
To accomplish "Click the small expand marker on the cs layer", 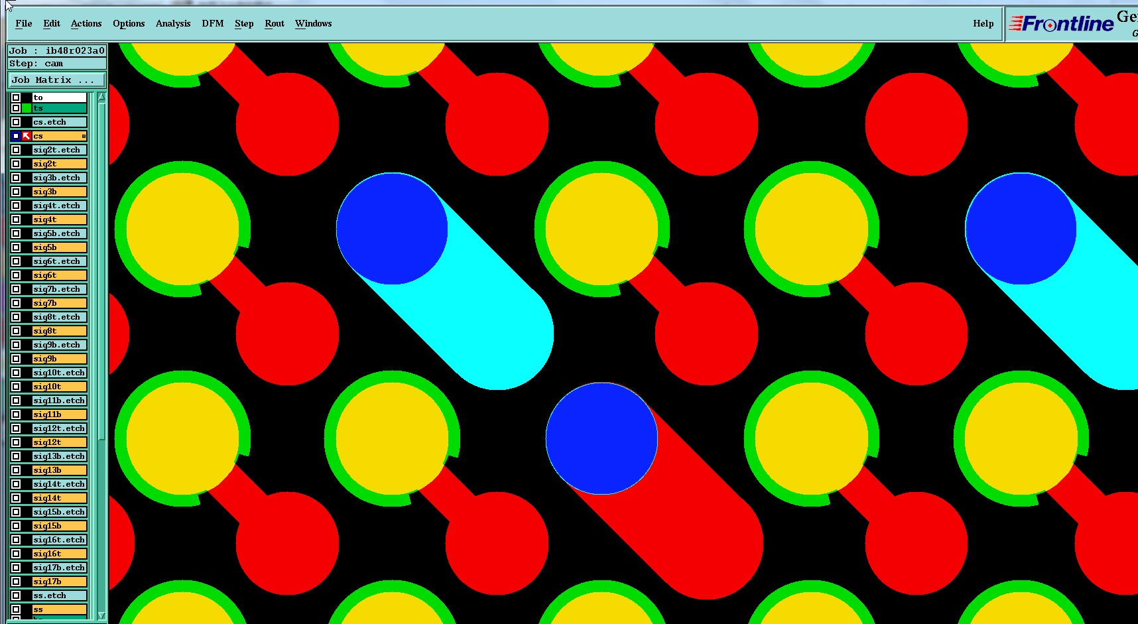I will [x=84, y=136].
